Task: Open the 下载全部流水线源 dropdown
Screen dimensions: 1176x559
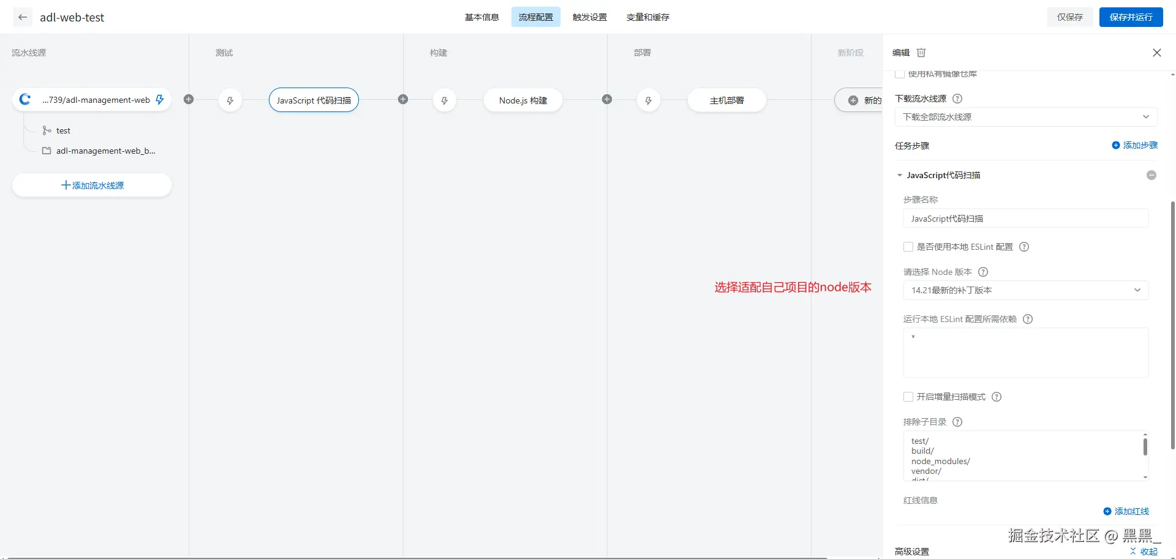Action: click(1026, 117)
